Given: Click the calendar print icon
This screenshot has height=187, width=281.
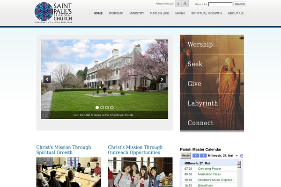Looking at the screenshot, I should 241,156.
